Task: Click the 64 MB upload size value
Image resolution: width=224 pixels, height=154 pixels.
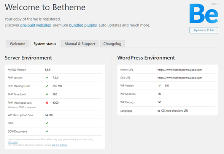Action: click(49, 115)
